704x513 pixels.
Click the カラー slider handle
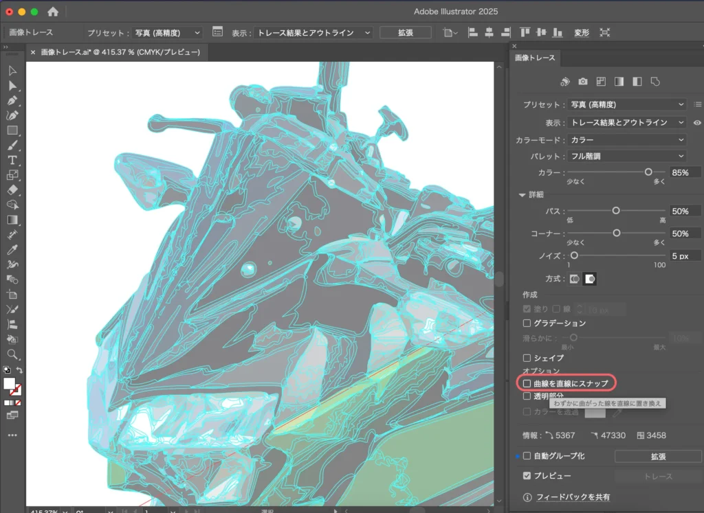click(648, 172)
